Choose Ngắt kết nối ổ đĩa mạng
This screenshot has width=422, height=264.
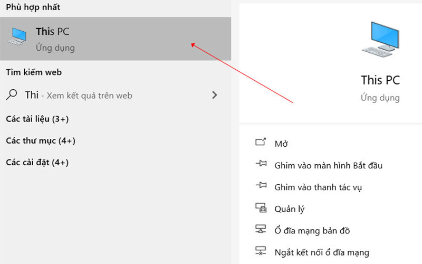pyautogui.click(x=322, y=253)
